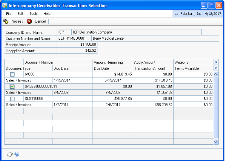The width and height of the screenshot is (225, 161).
Task: Click the red Cancel icon
Action: point(30,21)
